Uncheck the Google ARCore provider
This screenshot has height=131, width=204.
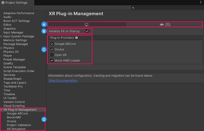click(52, 44)
